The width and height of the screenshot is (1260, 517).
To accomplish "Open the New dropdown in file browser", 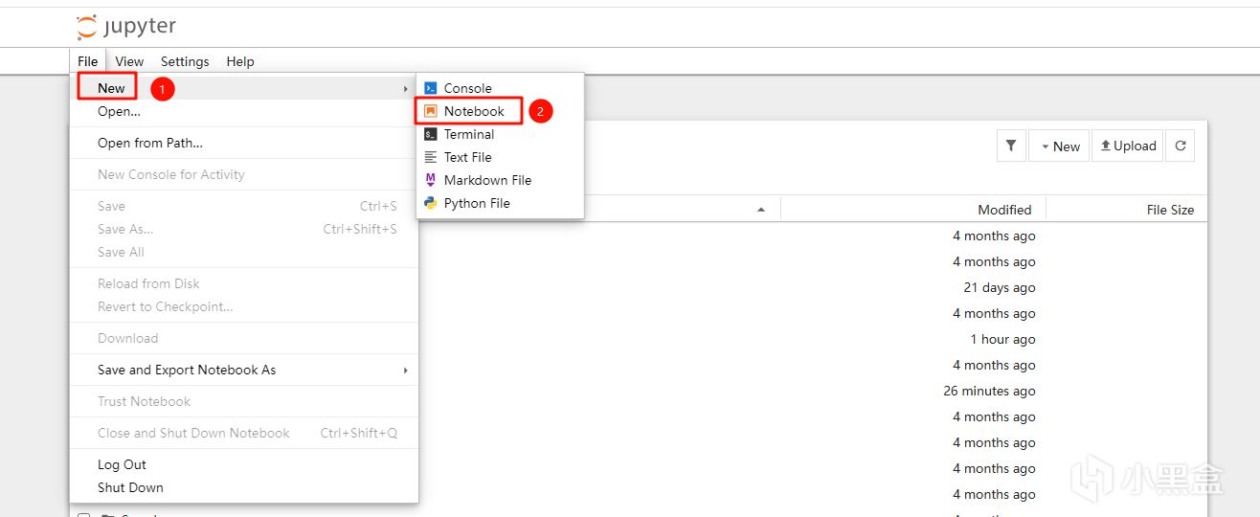I will pyautogui.click(x=1059, y=146).
